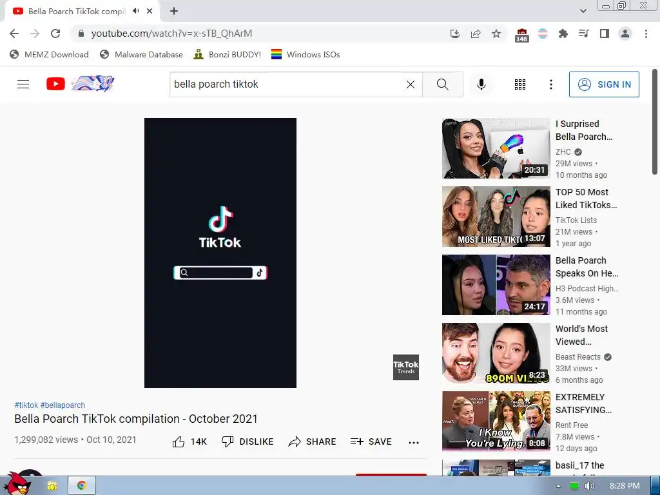Open the tab search chevron
Screen dimensions: 660x495
coord(583,11)
